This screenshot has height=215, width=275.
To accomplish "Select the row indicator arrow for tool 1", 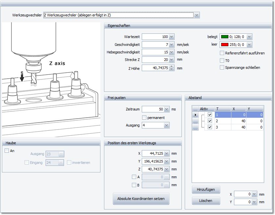I will 196,115.
